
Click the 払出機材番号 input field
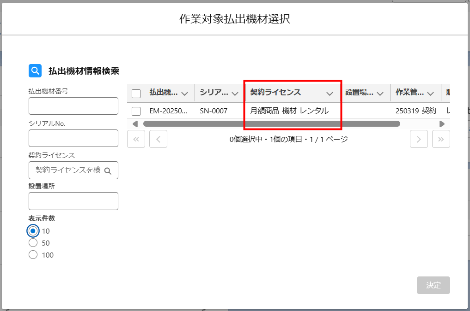coord(73,106)
